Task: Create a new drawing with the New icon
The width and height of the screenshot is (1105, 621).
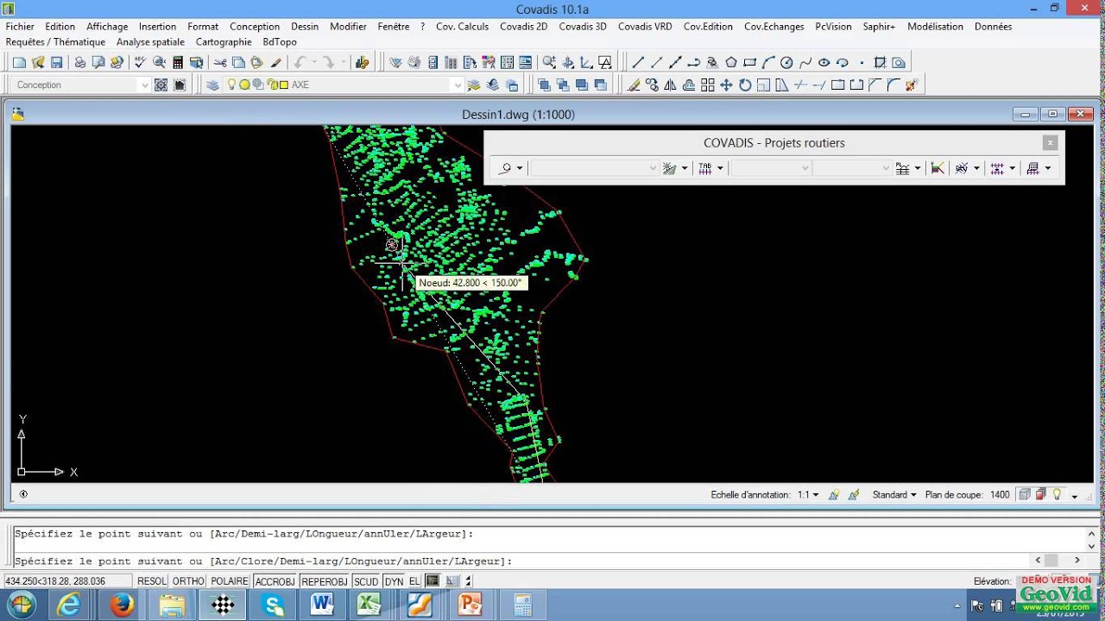Action: tap(19, 62)
